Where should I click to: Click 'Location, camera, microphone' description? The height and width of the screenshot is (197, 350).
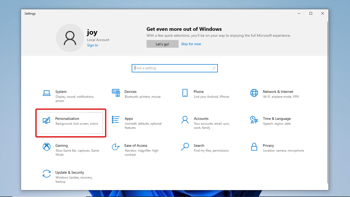click(283, 151)
